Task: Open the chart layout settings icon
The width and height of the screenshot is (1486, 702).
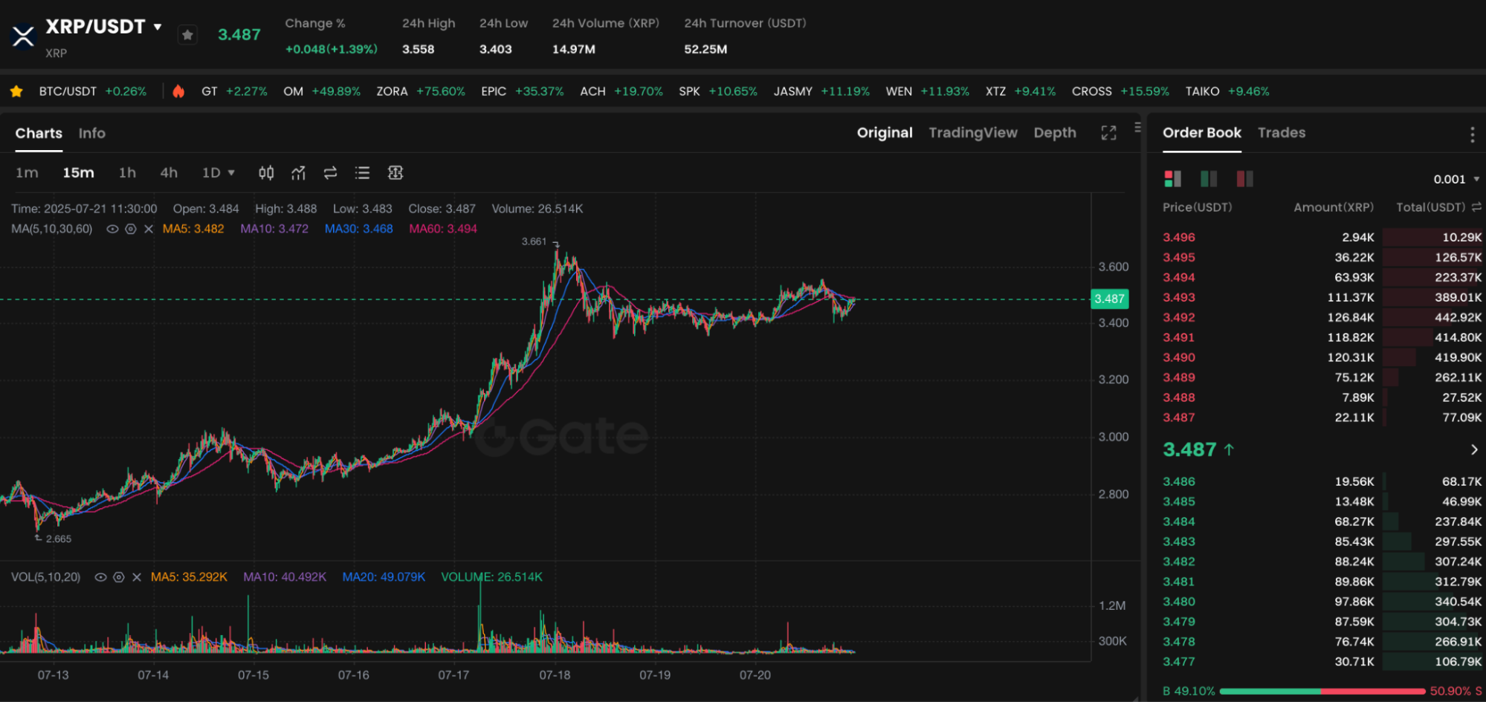Action: click(395, 172)
